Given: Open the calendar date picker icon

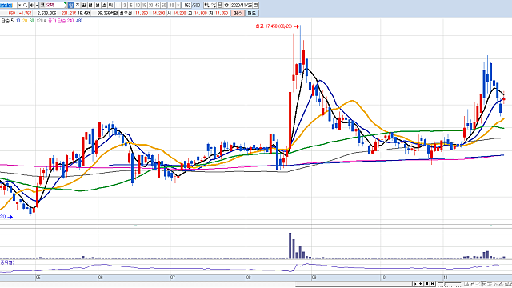Looking at the screenshot, I should (255, 6).
